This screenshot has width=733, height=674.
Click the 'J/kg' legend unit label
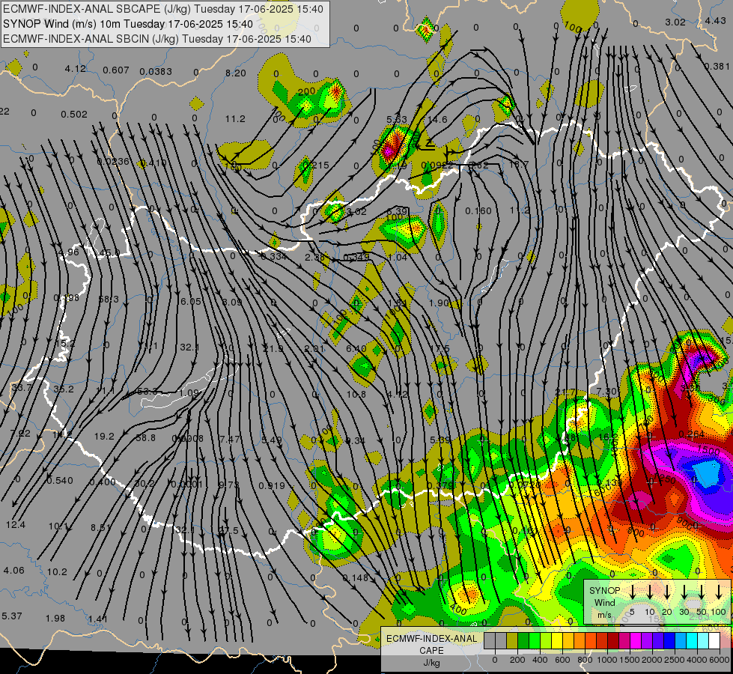431,663
